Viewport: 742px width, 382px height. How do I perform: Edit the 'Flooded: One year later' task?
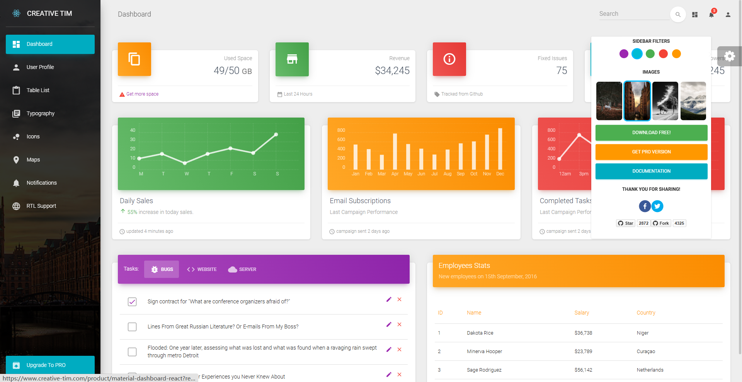coord(389,350)
